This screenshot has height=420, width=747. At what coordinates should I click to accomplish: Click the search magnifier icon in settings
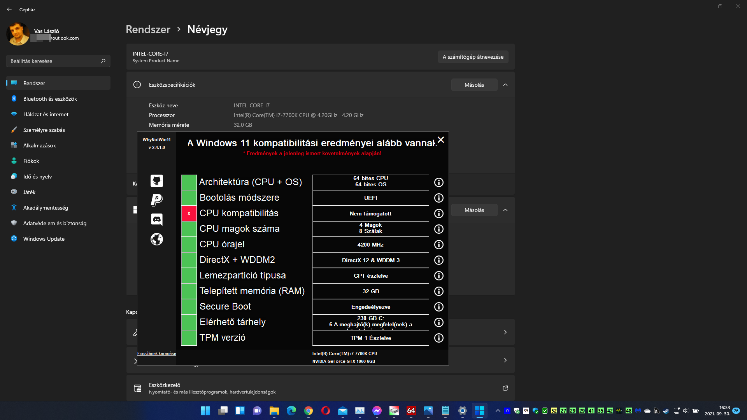(x=103, y=61)
